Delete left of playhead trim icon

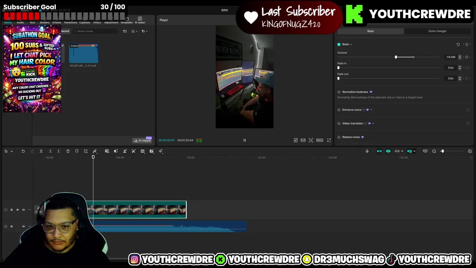50,151
